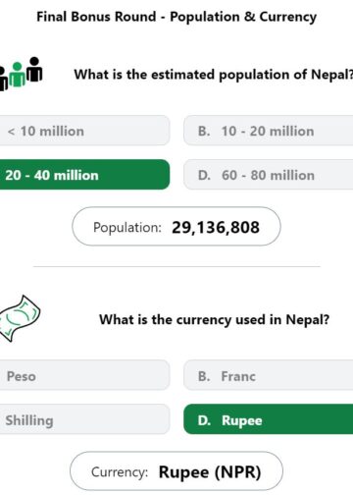Screen dimensions: 353x495
Task: Select option B Franc
Action: 269,375
